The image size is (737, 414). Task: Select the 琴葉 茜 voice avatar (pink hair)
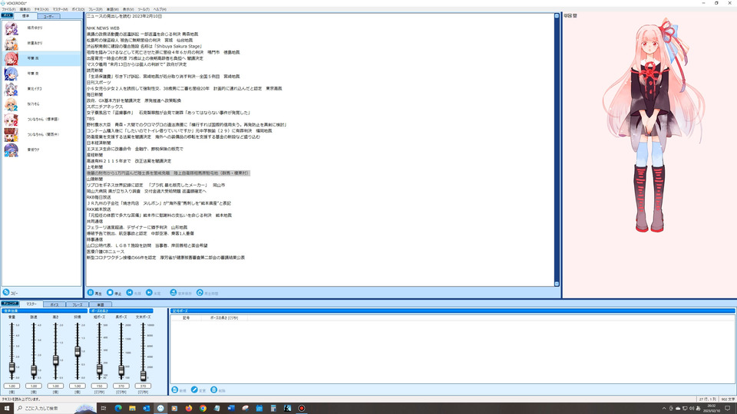coord(11,59)
